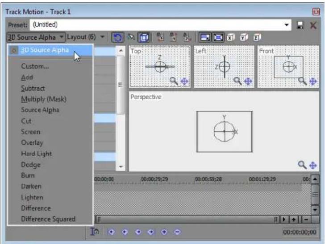Viewport: 325px width, 244px height.
Task: Toggle Scale About Center icon
Action: pos(218,37)
